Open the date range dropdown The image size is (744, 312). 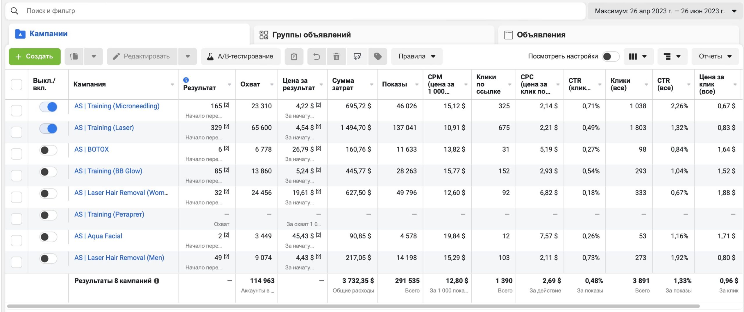[664, 11]
